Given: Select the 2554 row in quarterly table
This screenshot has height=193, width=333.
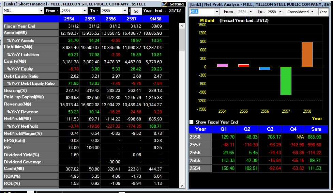Looking at the screenshot, I should coord(258,168).
